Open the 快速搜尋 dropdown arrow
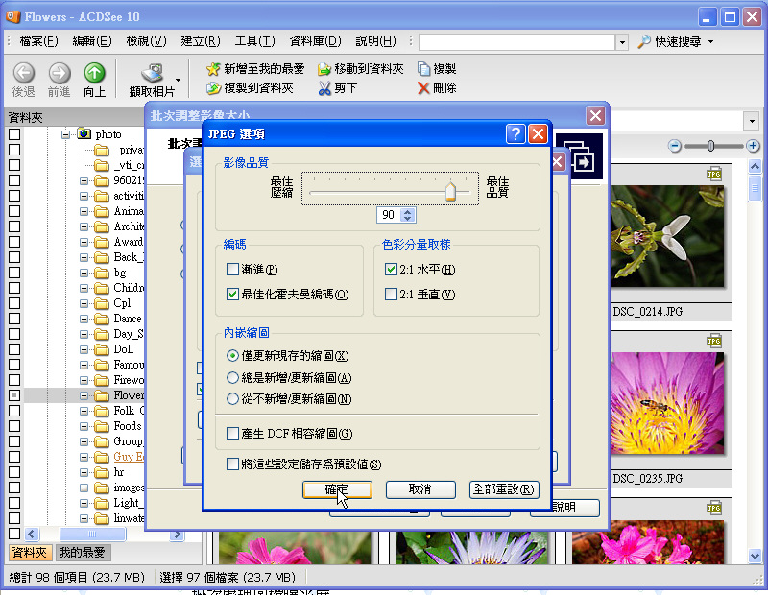This screenshot has width=768, height=595. tap(710, 42)
